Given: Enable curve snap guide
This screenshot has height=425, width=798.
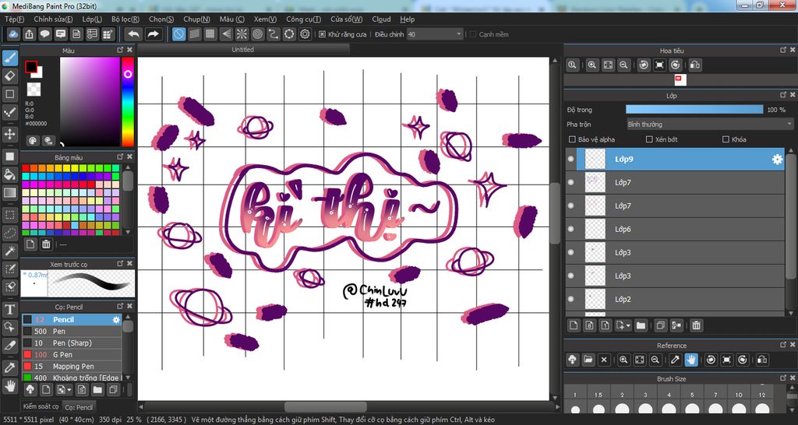Looking at the screenshot, I should [x=274, y=34].
